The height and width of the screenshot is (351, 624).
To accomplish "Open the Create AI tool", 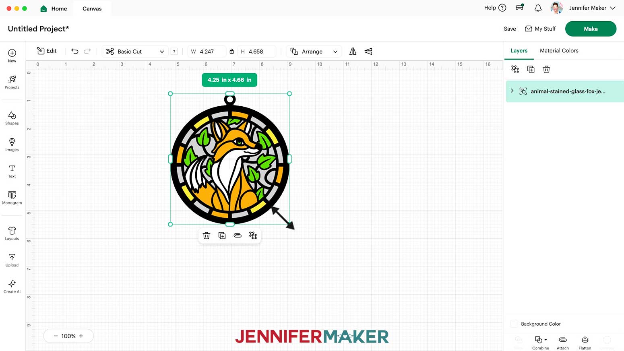I will coord(12,287).
